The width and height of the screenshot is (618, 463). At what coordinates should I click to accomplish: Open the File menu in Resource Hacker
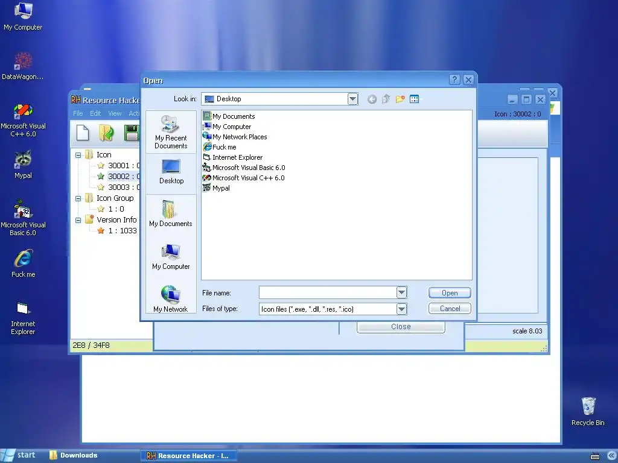pyautogui.click(x=78, y=113)
